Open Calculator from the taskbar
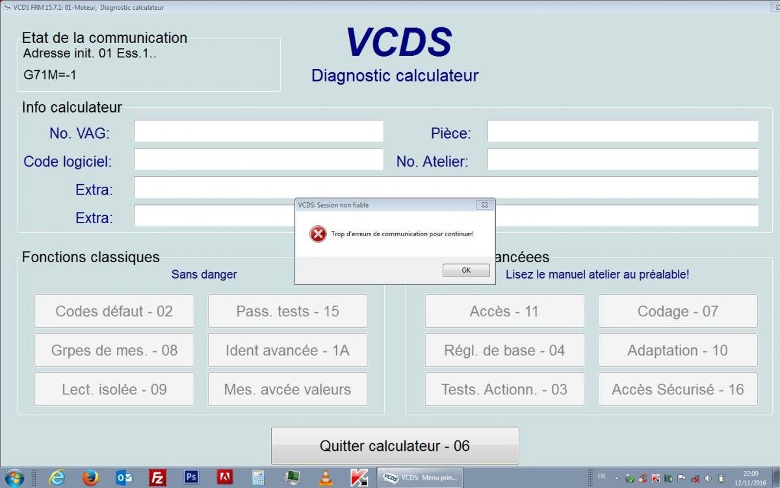Viewport: 780px width, 488px height. pos(258,478)
